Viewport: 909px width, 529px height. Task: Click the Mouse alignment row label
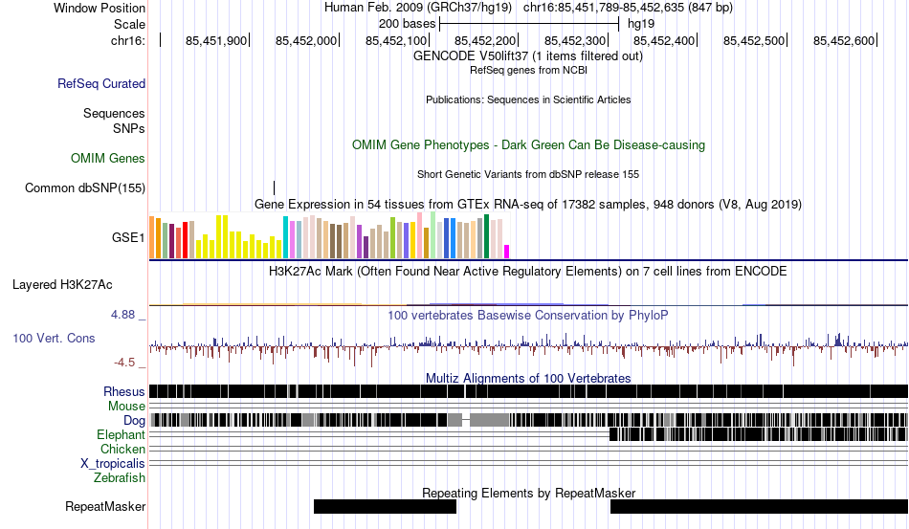[x=126, y=407]
